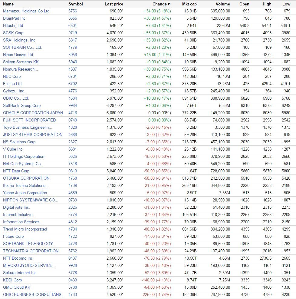Open Internet Initiative link
296x299 pixels.
tap(19, 214)
